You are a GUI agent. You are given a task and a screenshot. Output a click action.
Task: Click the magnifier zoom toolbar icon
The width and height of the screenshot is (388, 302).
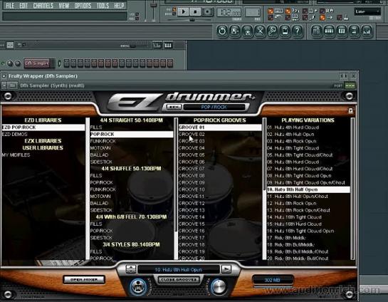tap(273, 31)
